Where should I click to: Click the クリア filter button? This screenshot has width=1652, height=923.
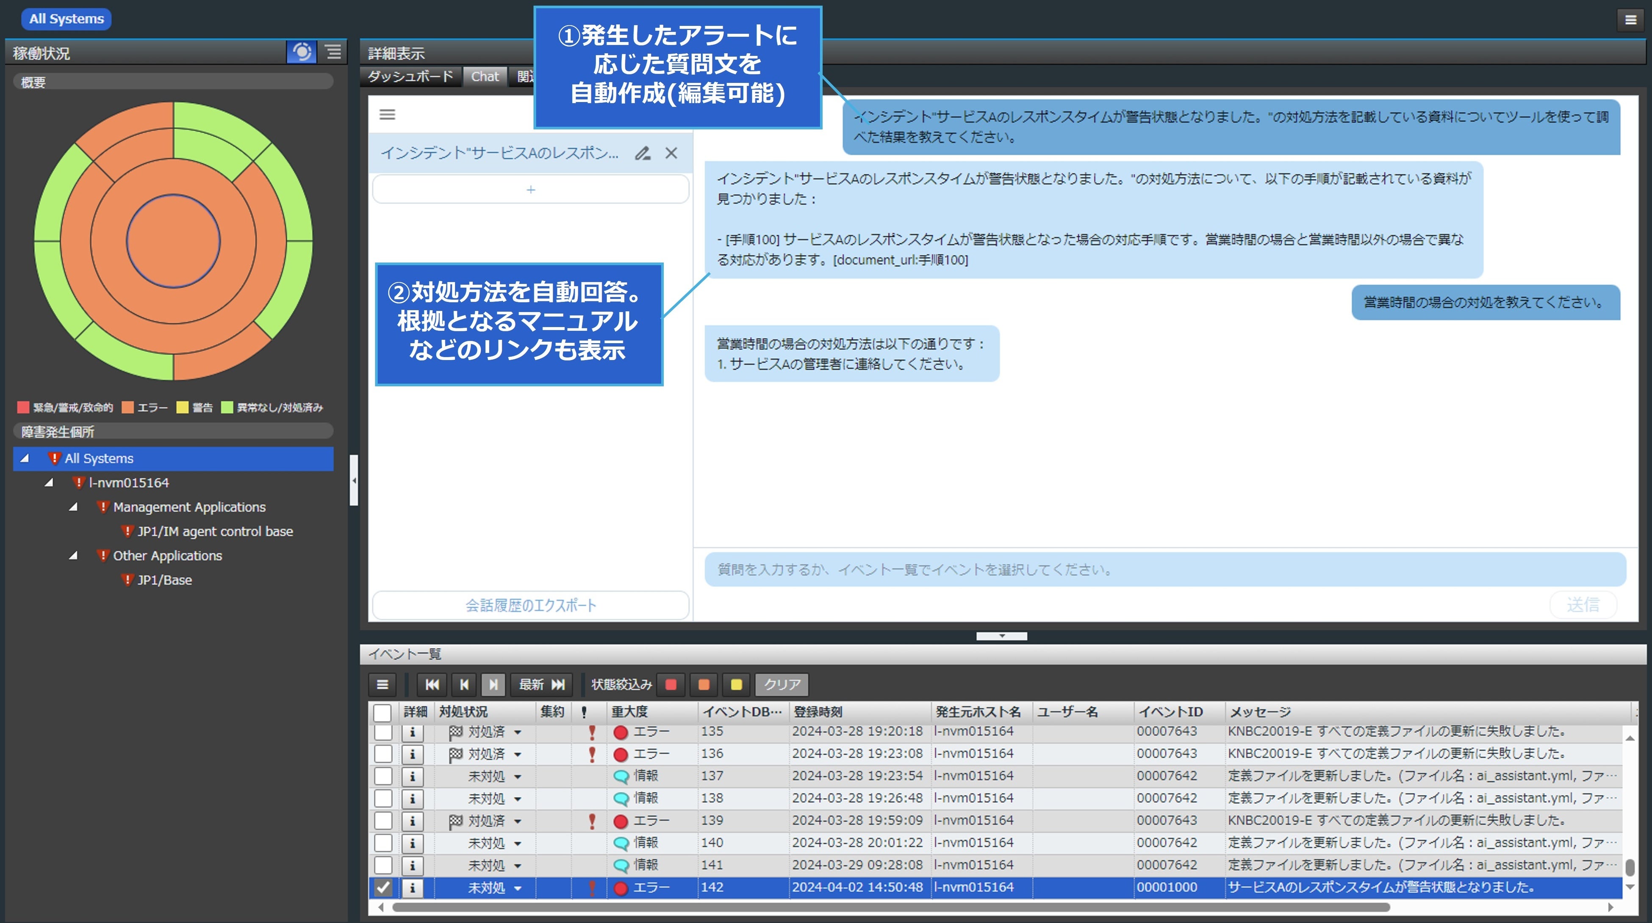(x=781, y=684)
